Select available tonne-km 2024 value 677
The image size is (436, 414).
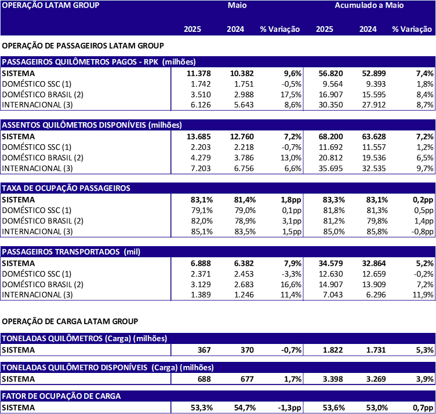[247, 379]
